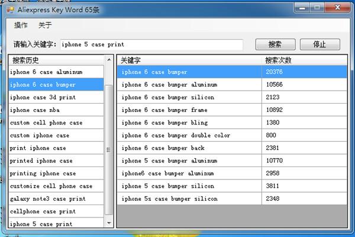355x237 pixels.
Task: Select history item 'iphone 6 case bumper'
Action: click(56, 85)
